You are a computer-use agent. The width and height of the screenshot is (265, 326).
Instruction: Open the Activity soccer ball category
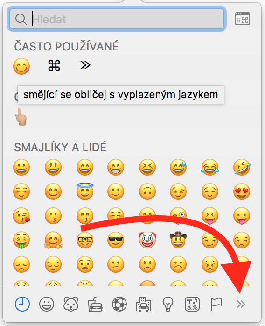tap(119, 304)
